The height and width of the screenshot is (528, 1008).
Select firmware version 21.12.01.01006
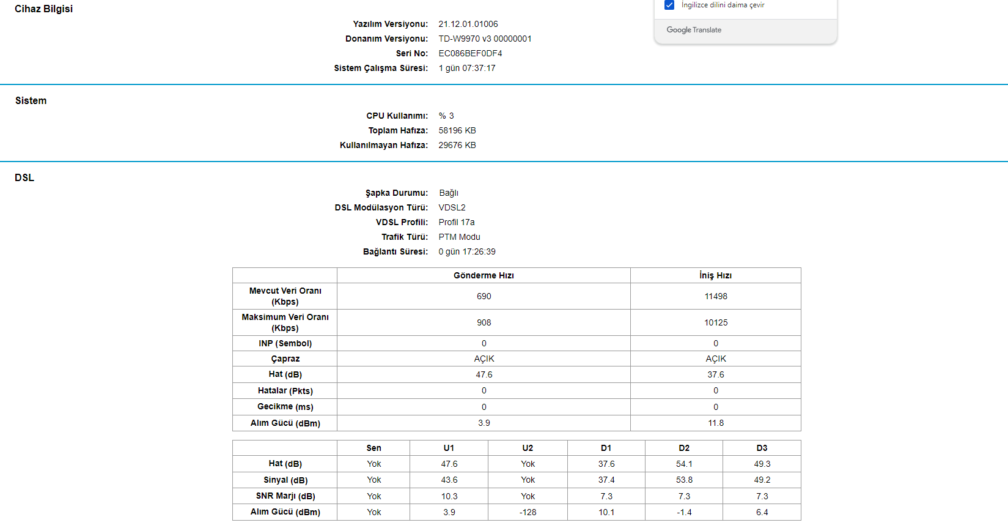[468, 24]
